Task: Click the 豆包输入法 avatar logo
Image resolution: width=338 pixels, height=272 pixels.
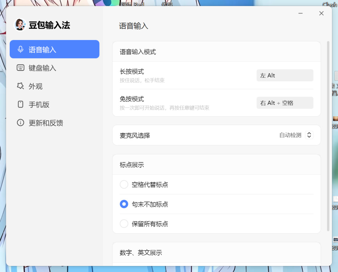Action: point(20,24)
